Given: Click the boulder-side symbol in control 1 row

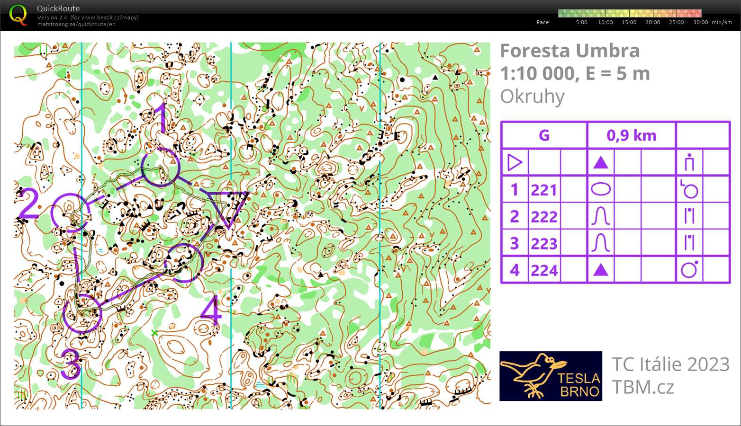Looking at the screenshot, I should [690, 189].
